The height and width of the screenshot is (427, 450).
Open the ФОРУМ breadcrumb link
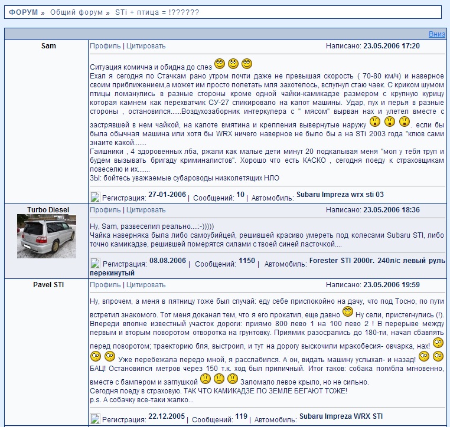(x=24, y=12)
